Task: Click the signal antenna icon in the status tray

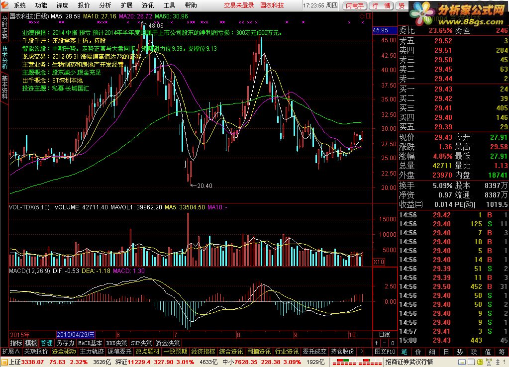Action: (x=489, y=362)
